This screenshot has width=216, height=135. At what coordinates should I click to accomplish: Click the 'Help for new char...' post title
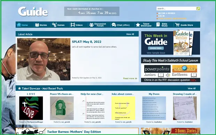click(x=92, y=94)
